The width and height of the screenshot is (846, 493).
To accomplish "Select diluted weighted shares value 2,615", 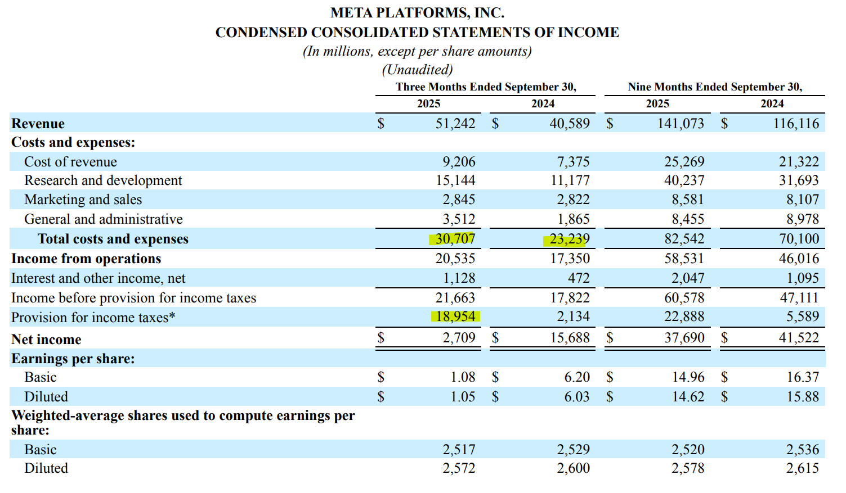I will 803,468.
